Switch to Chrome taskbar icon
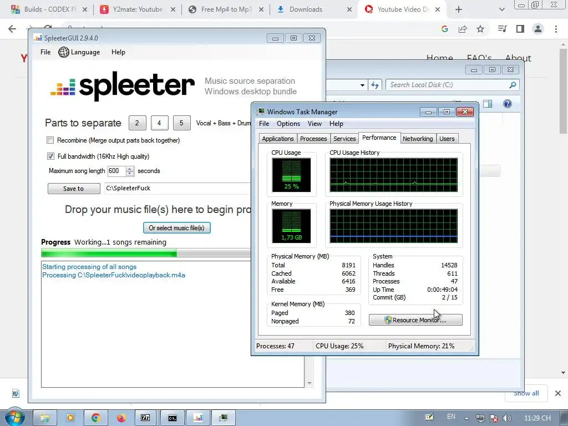568x426 pixels. (95, 418)
